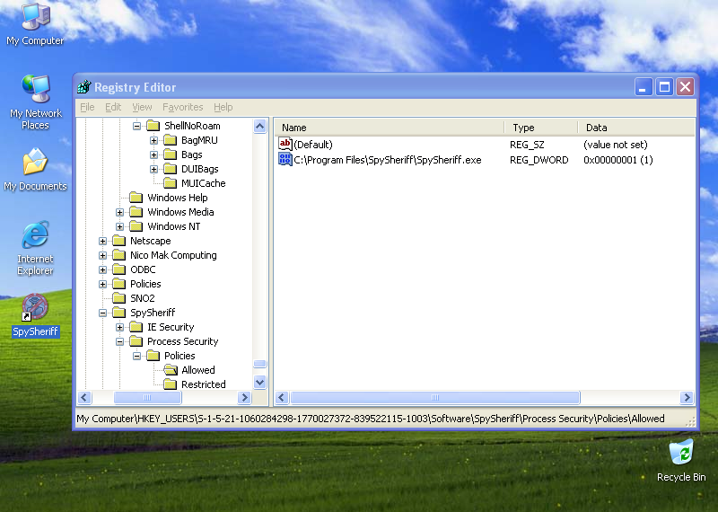
Task: Click the open Allowed folder icon
Action: pos(171,370)
